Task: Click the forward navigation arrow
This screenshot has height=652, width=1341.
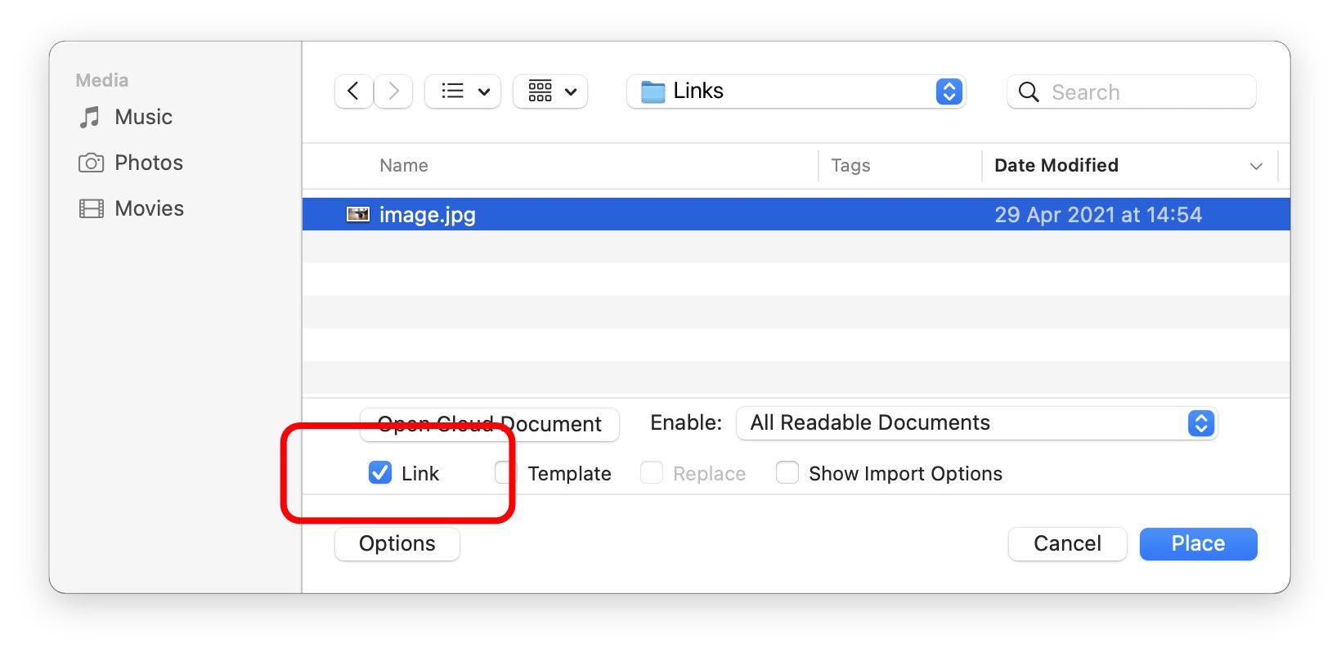Action: (x=393, y=92)
